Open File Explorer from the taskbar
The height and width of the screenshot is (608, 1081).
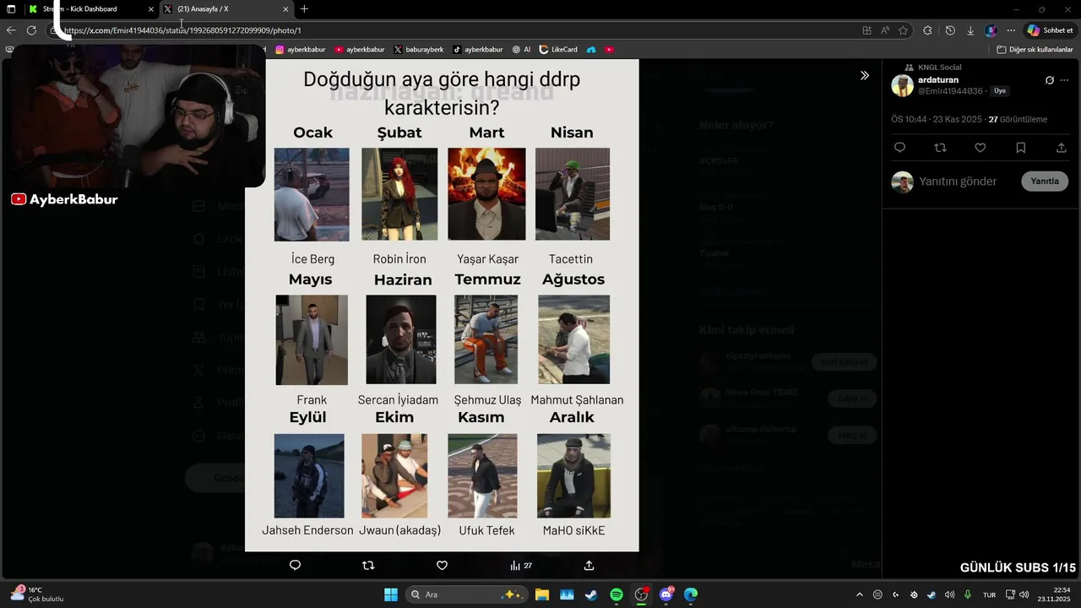[x=541, y=594]
